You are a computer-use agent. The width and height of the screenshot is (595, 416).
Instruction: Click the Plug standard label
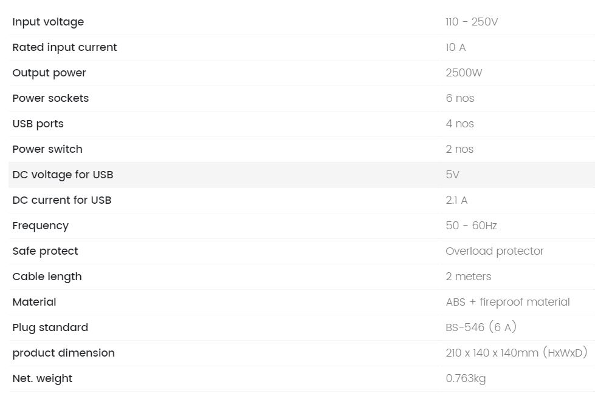point(50,327)
